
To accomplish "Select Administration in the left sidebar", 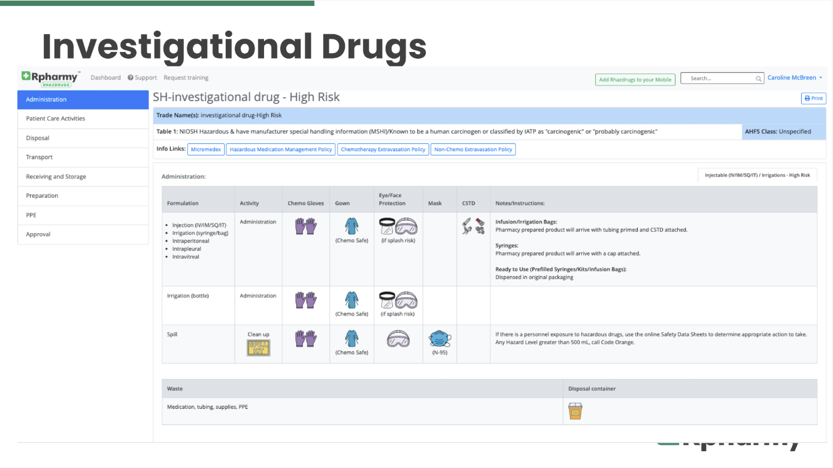I will pos(83,100).
